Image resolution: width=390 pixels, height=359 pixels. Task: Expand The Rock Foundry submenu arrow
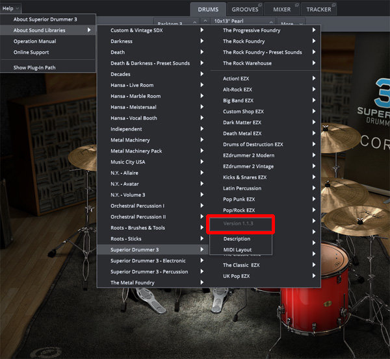click(314, 41)
